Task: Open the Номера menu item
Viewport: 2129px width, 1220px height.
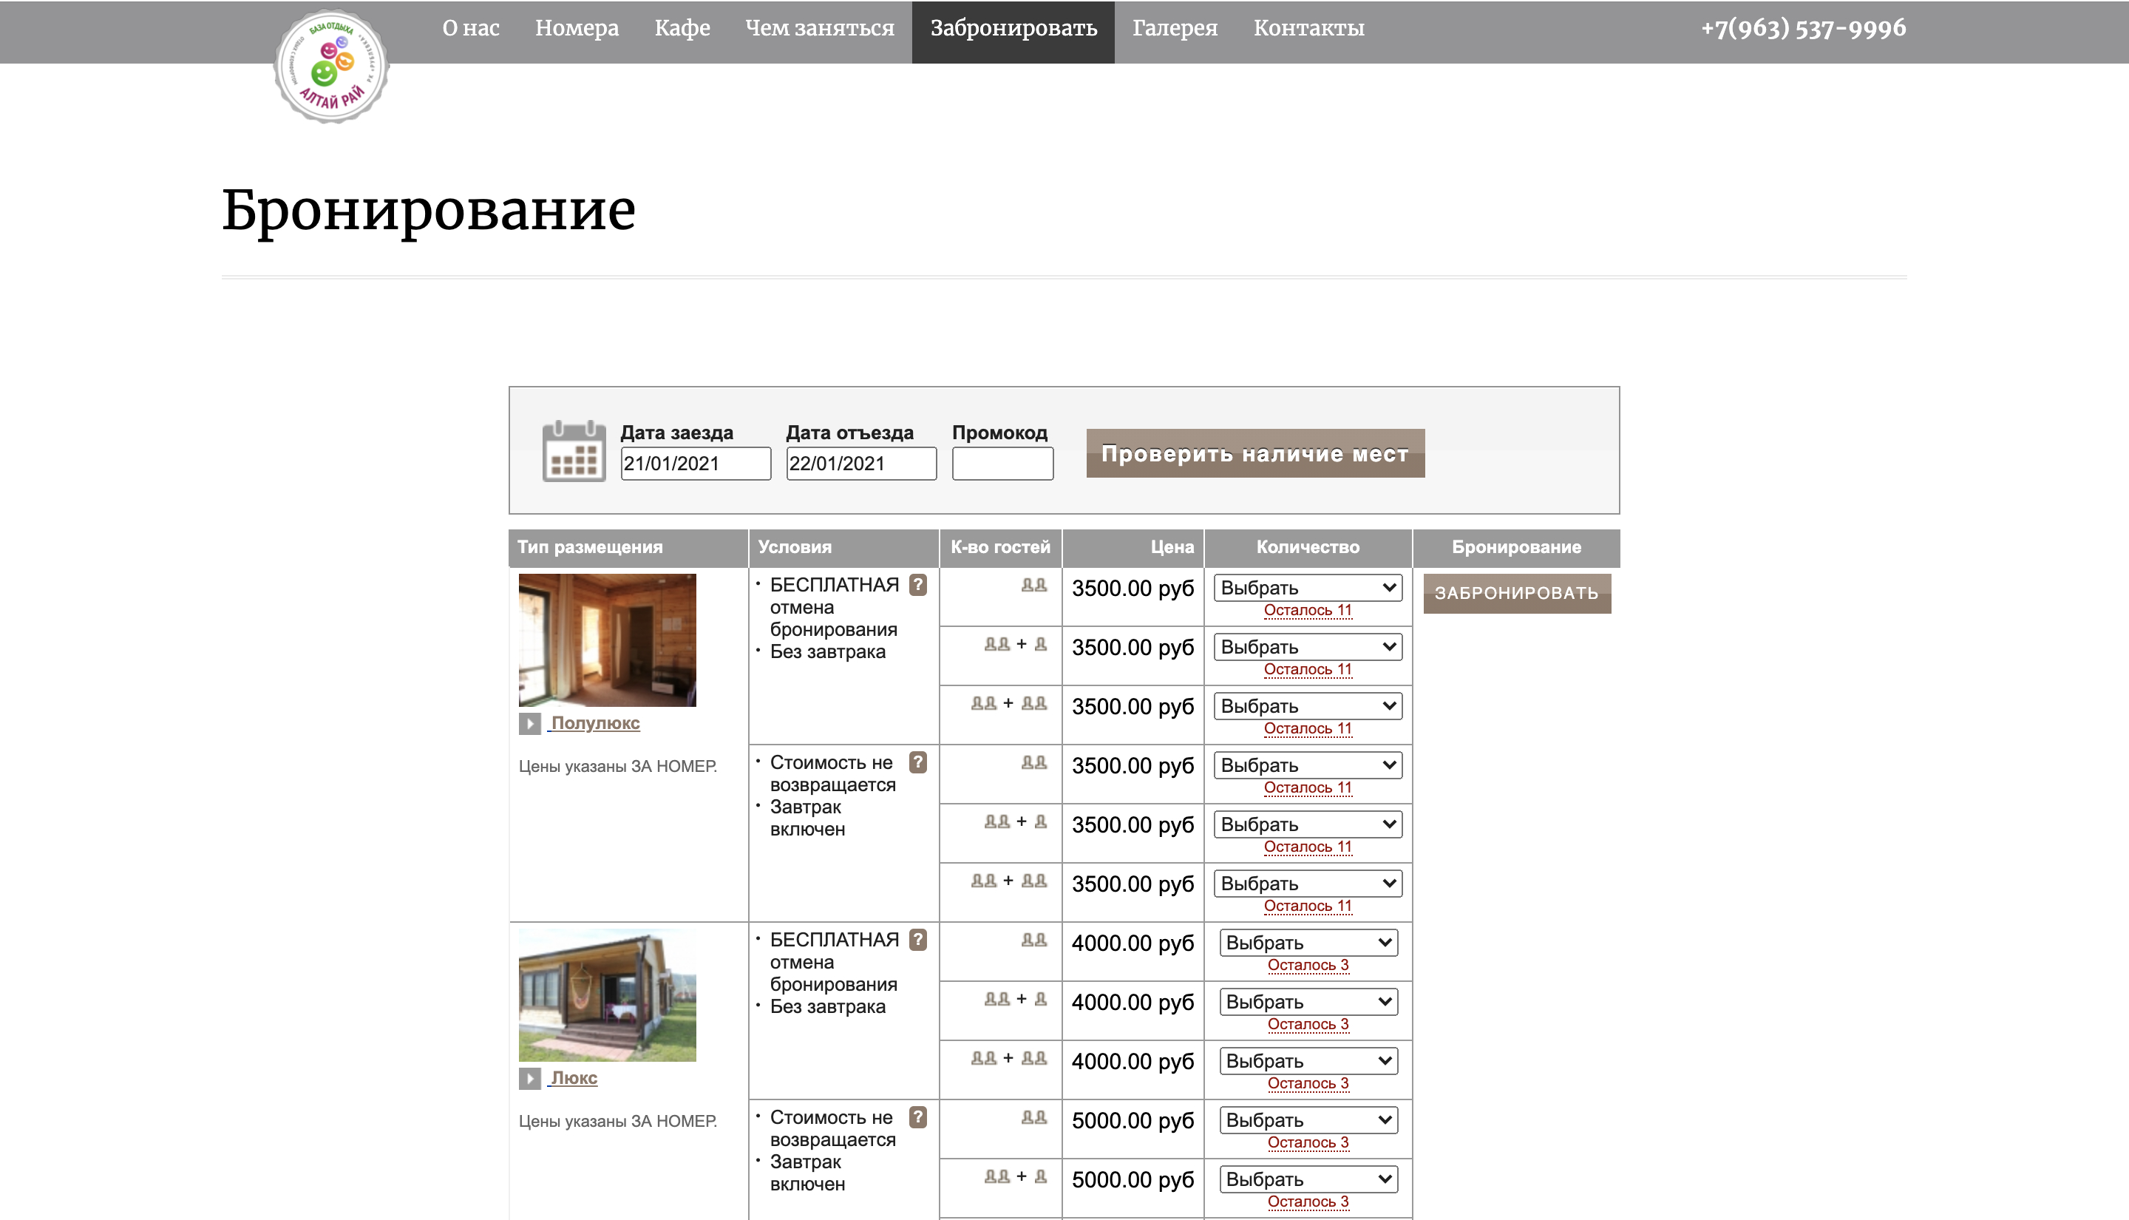Action: click(x=576, y=29)
